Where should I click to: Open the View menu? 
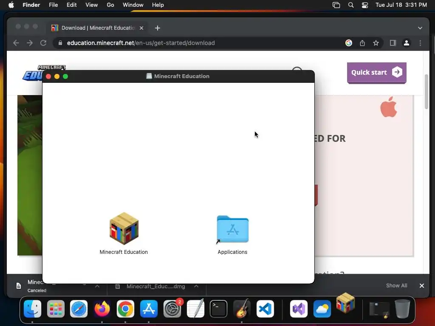(92, 5)
